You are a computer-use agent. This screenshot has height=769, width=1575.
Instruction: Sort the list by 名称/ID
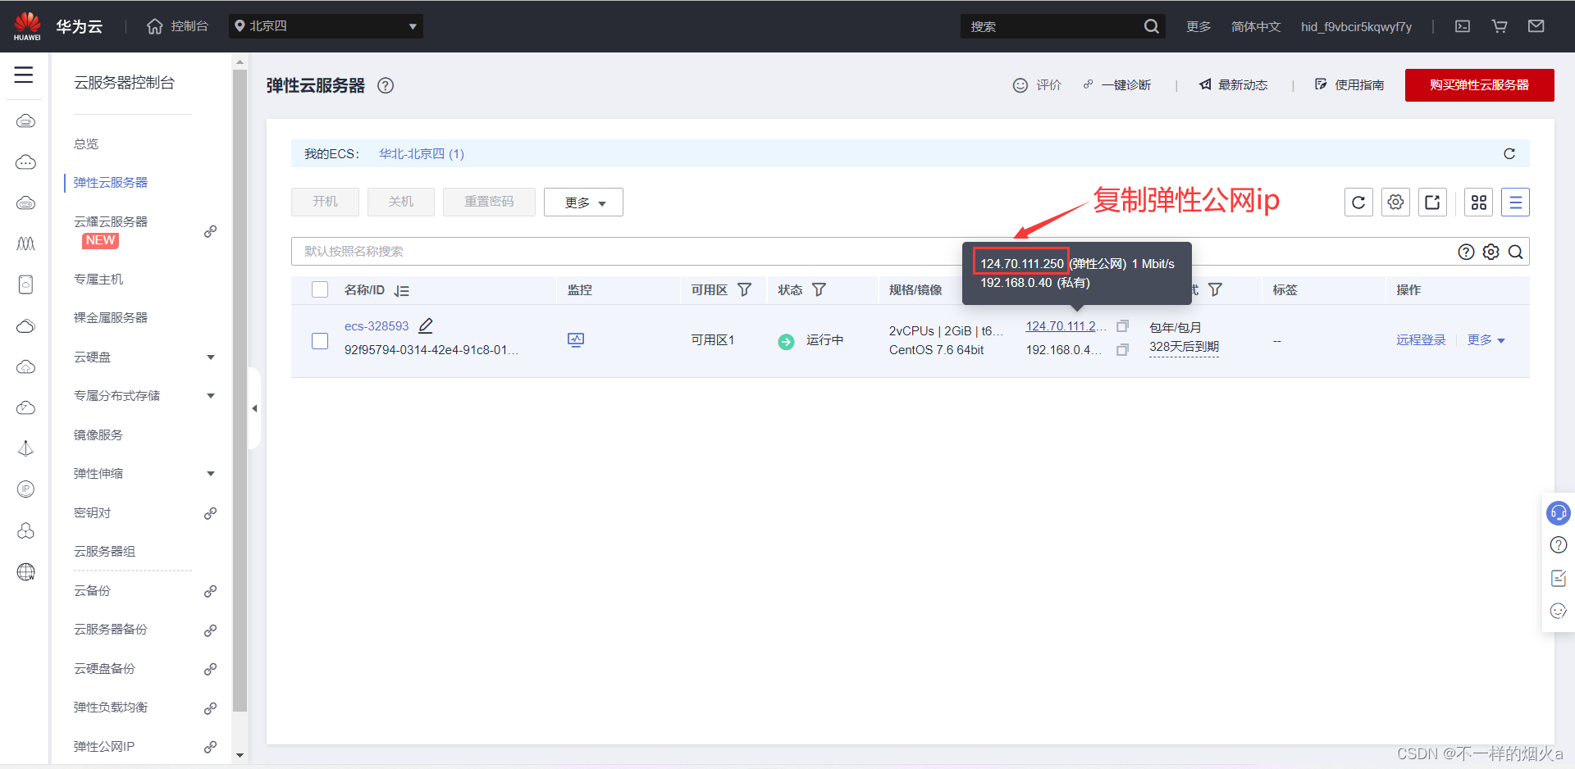[402, 290]
